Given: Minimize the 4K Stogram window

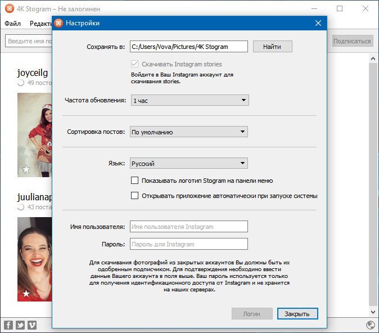Looking at the screenshot, I should (x=314, y=8).
